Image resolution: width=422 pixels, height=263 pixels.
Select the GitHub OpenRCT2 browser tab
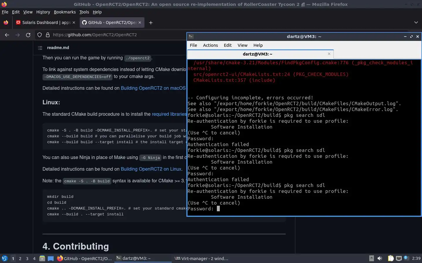pos(112,23)
